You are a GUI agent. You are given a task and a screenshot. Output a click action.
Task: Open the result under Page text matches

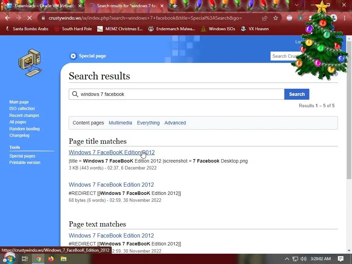click(111, 235)
